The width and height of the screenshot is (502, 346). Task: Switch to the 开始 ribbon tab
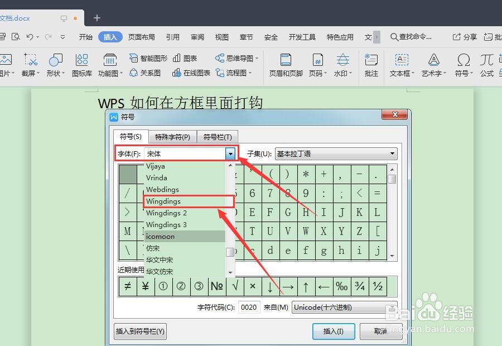[x=85, y=37]
